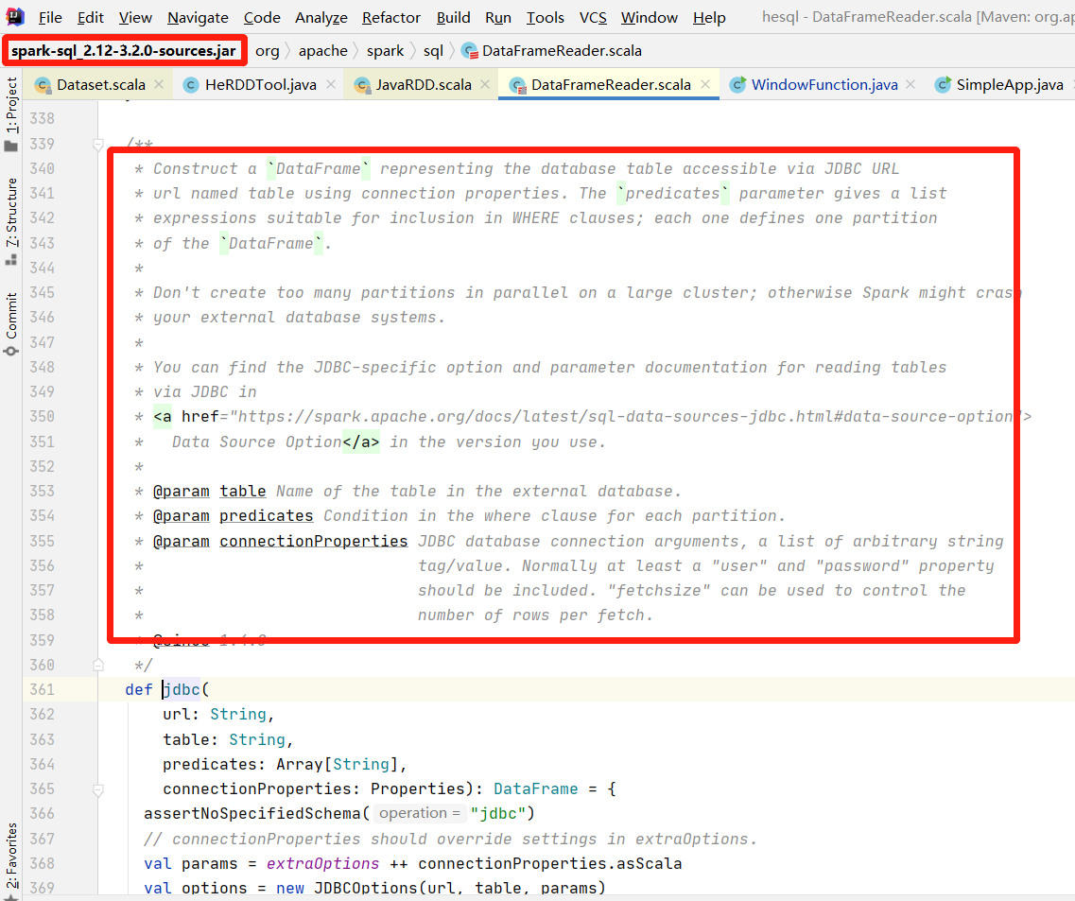
Task: Switch to the Dataset.scala tab
Action: point(101,85)
